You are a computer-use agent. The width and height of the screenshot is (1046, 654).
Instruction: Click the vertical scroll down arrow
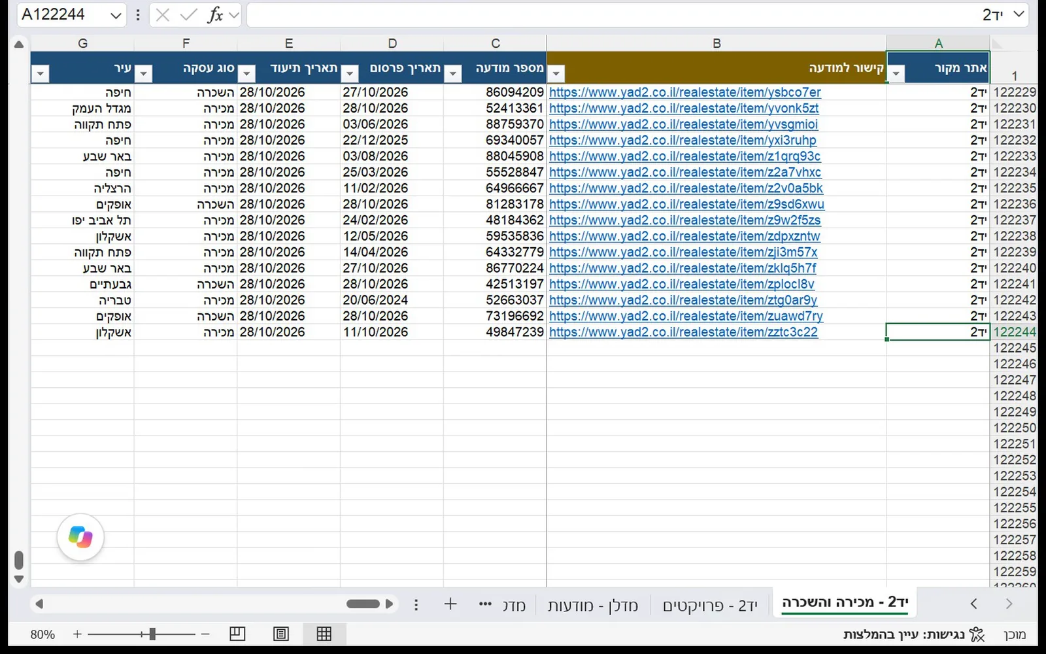[19, 579]
